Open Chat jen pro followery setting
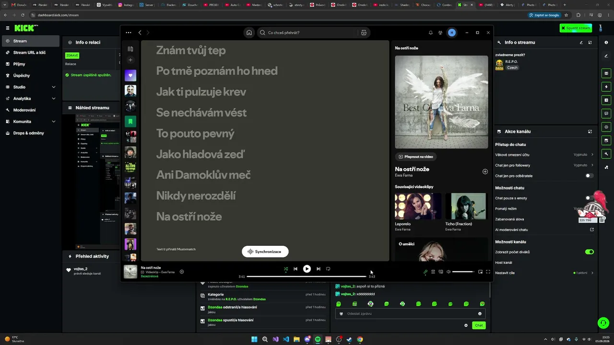Image resolution: width=614 pixels, height=345 pixels. (544, 165)
